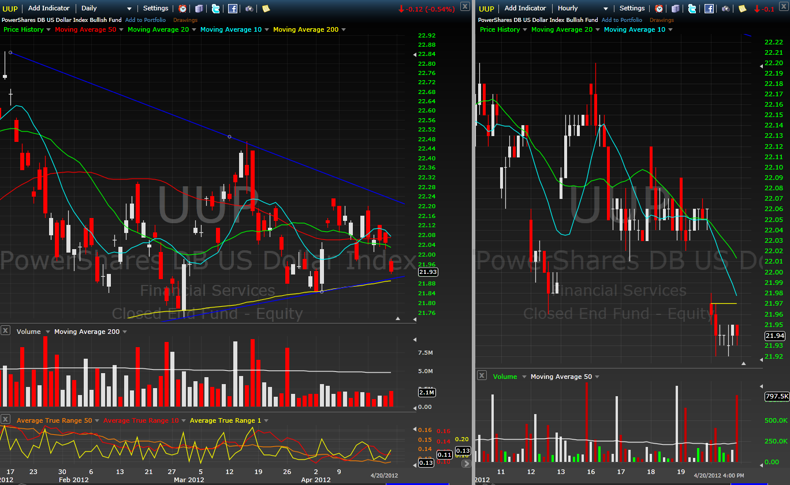Open Settings in the Daily chart

point(156,9)
